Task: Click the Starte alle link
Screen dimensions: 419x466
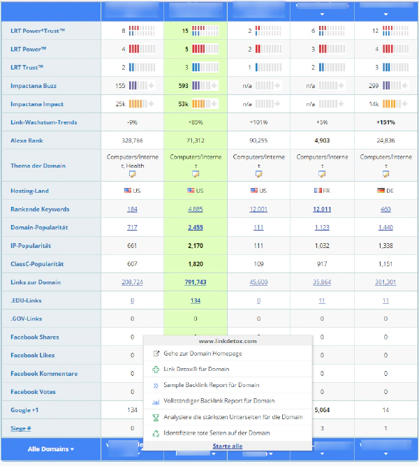Action: pos(228,446)
